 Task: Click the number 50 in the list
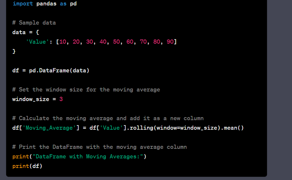[x=116, y=42]
